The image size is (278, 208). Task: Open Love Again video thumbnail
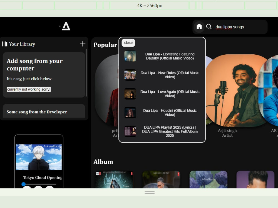(x=130, y=94)
